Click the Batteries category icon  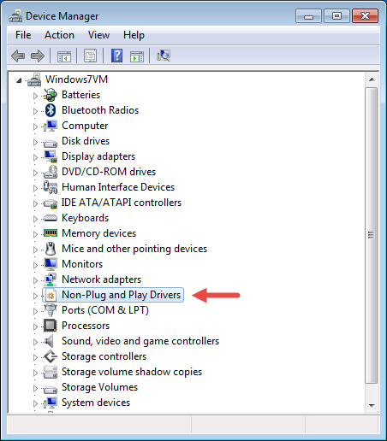51,95
